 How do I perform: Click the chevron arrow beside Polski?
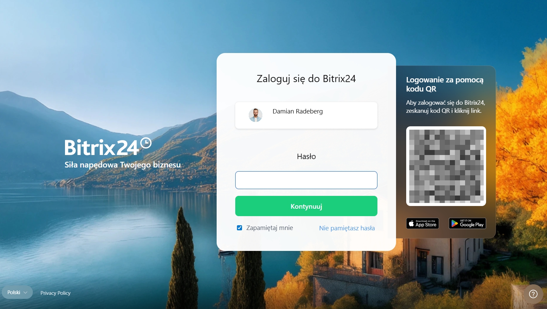point(25,292)
